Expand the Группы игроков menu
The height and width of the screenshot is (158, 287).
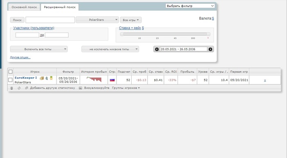pyautogui.click(x=126, y=88)
